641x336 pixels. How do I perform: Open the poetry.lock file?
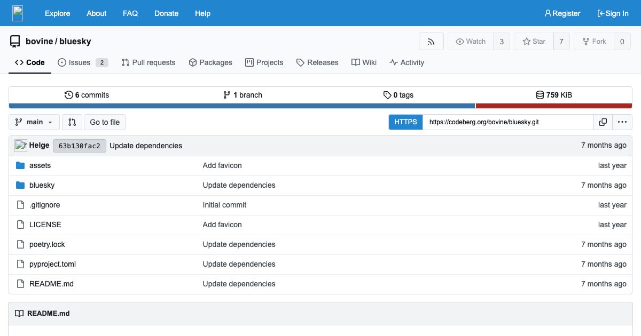click(47, 244)
